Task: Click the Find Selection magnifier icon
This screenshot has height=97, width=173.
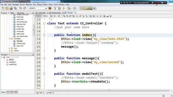Action: click(64, 16)
